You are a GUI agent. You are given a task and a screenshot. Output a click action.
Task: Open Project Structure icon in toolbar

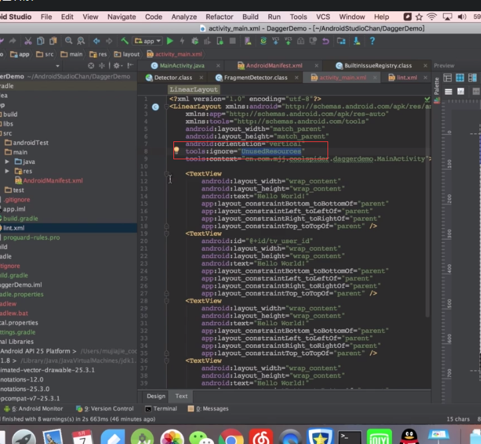pyautogui.click(x=341, y=40)
